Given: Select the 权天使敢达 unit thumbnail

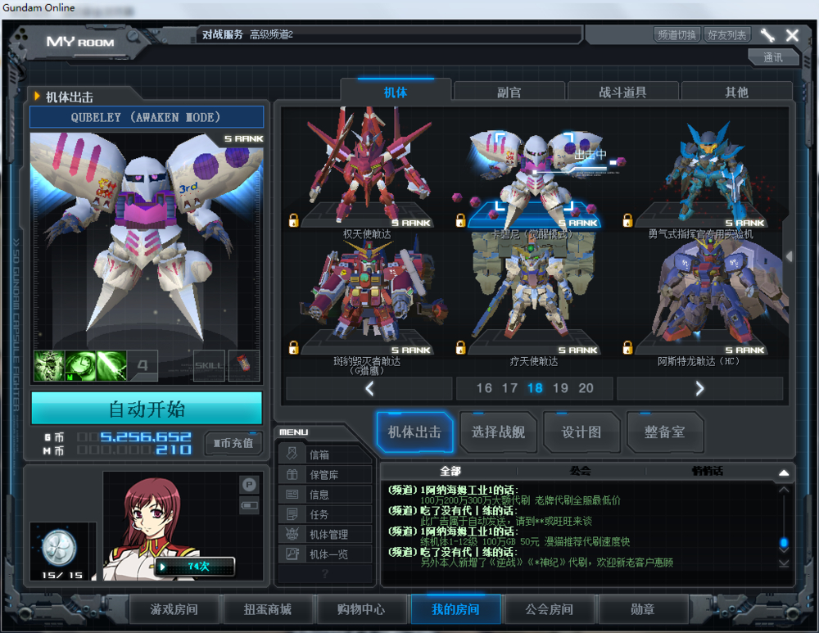Looking at the screenshot, I should (368, 167).
